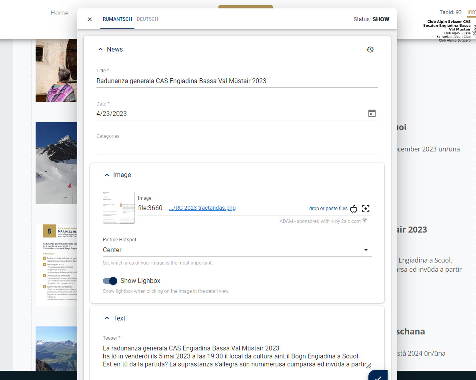Switch to the DEUTSCH language tab
The height and width of the screenshot is (380, 476).
(x=147, y=19)
